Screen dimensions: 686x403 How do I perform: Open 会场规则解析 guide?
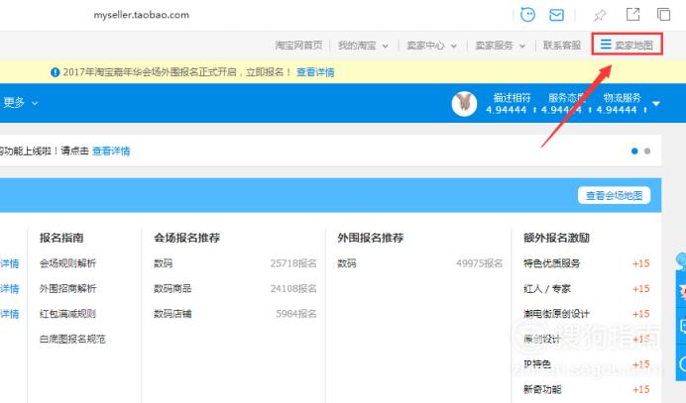pyautogui.click(x=67, y=263)
